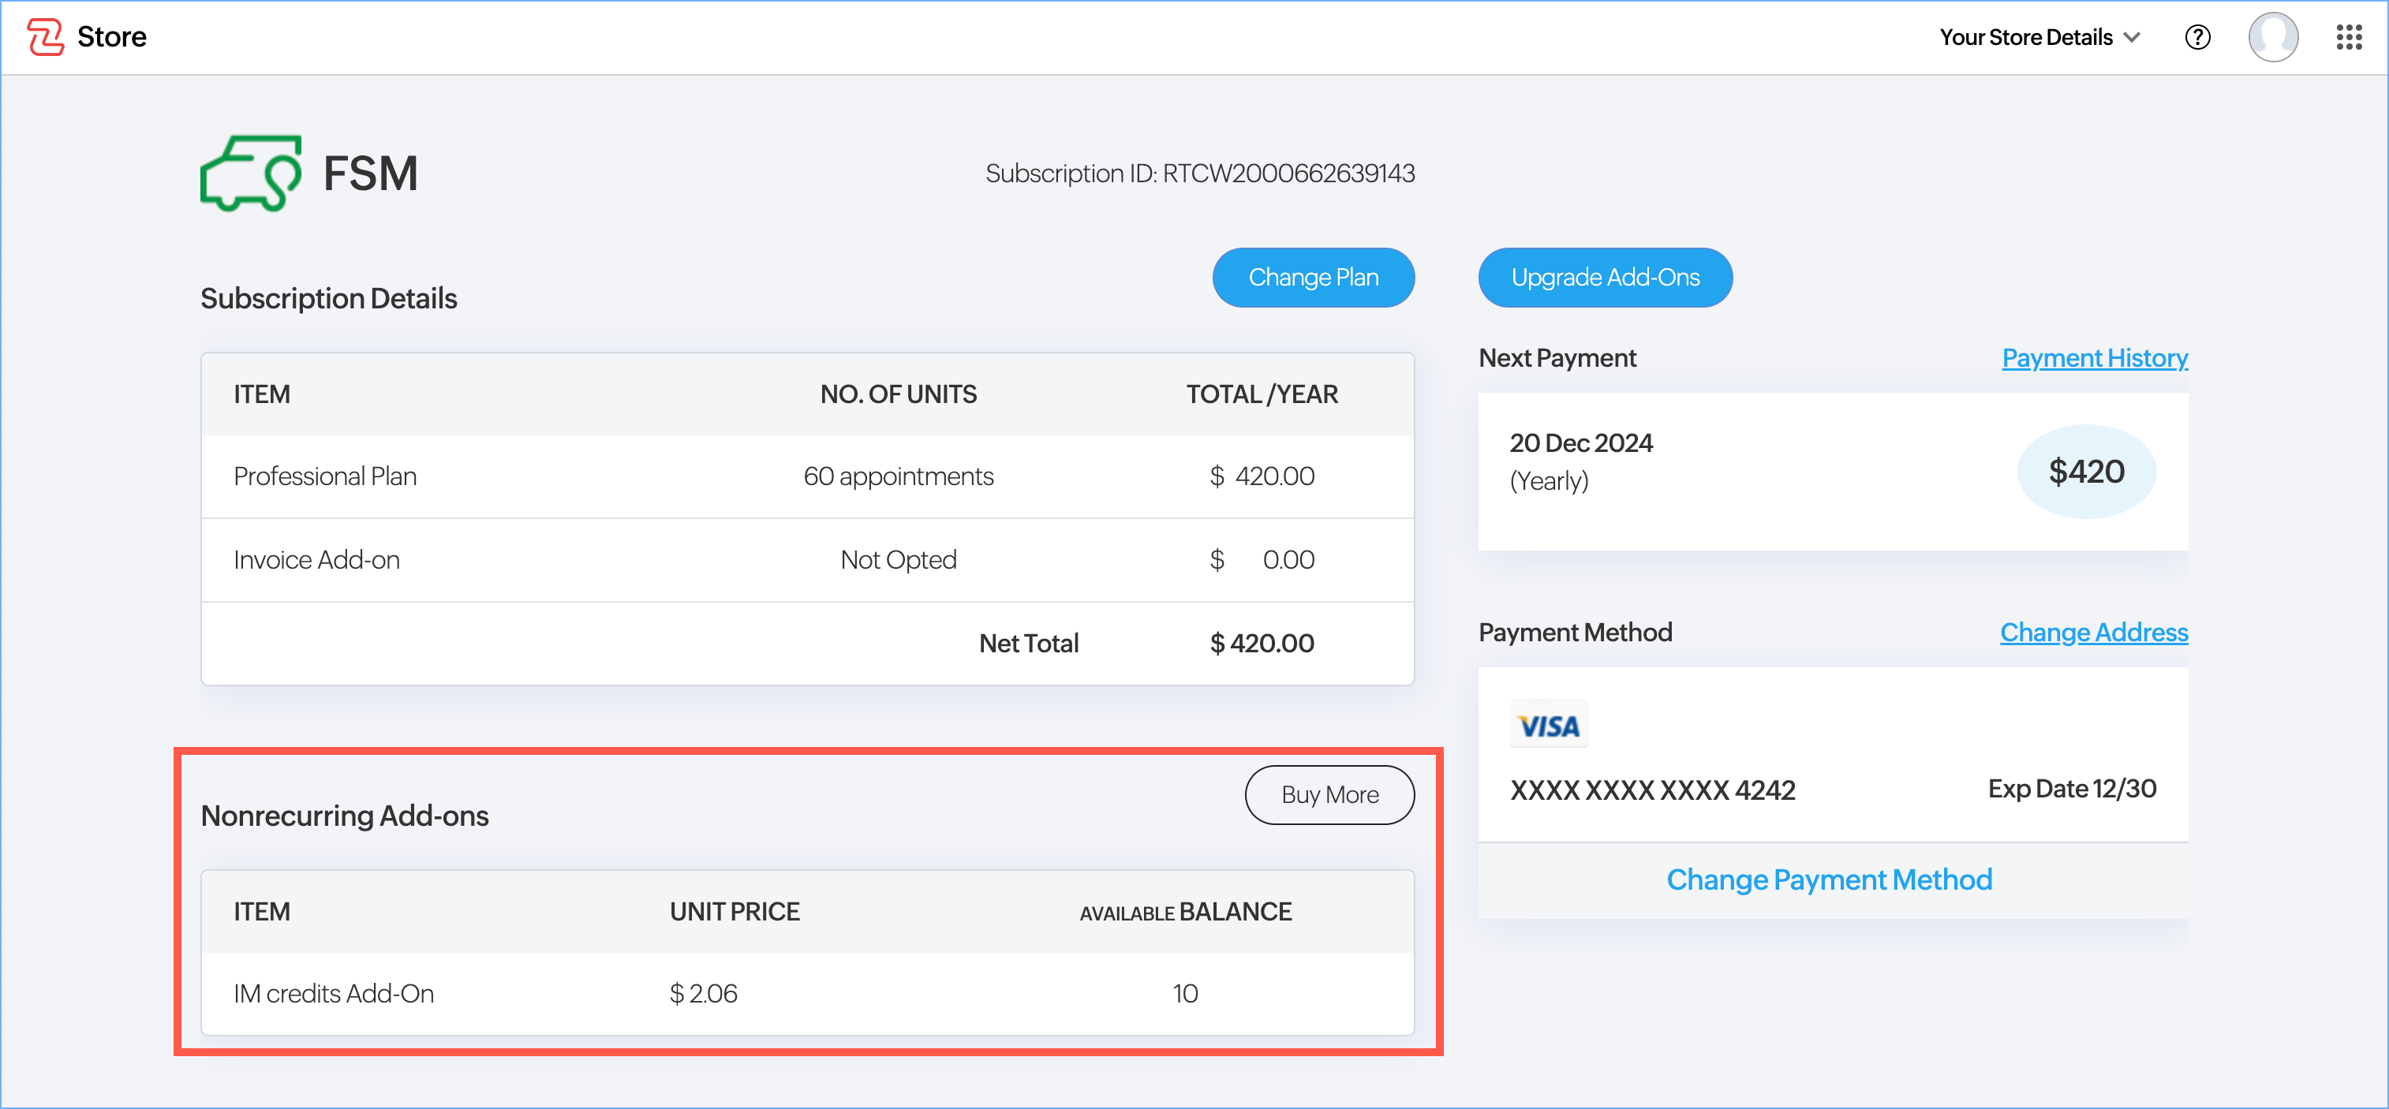Click the Subscription ID text
2389x1109 pixels.
[1199, 174]
